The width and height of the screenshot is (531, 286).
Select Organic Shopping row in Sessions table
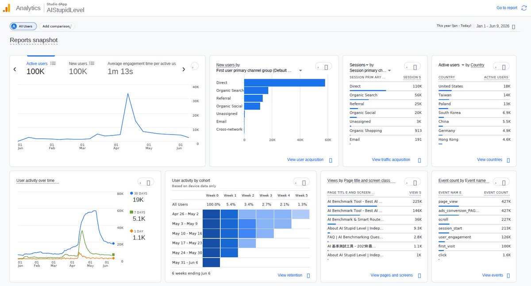[385, 131]
